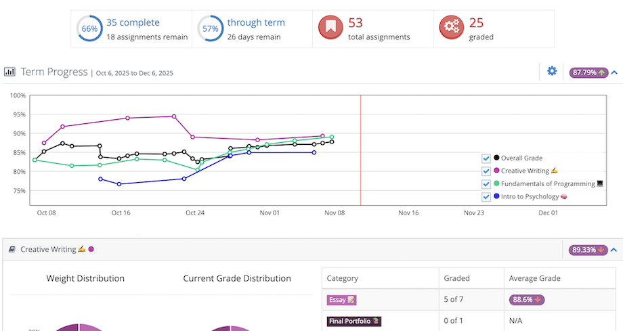Open the 35 complete link

[x=133, y=22]
